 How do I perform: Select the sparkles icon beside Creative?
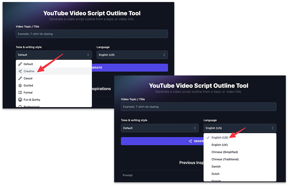[20, 71]
